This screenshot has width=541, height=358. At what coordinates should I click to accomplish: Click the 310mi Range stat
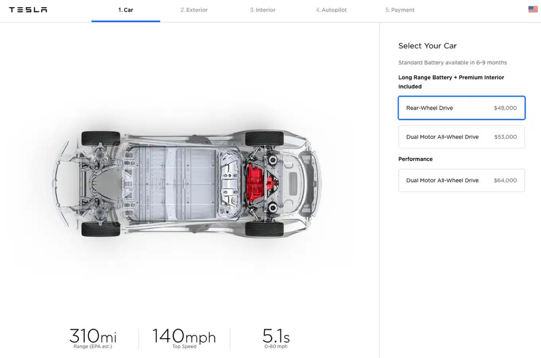(x=92, y=337)
